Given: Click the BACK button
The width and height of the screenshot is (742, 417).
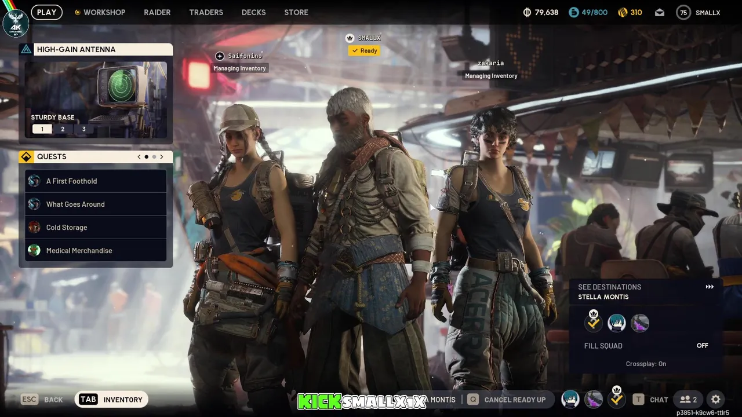Looking at the screenshot, I should (x=53, y=400).
